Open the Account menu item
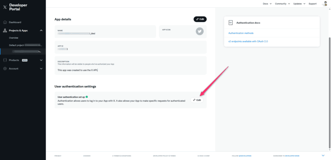Image resolution: width=331 pixels, height=160 pixels. click(13, 68)
